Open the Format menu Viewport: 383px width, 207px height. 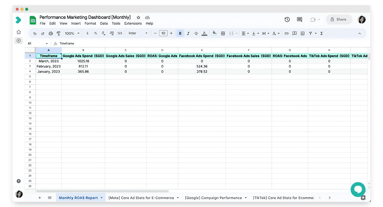point(90,23)
